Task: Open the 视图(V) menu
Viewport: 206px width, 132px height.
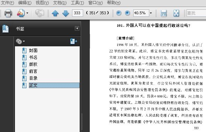Action: coord(42,3)
